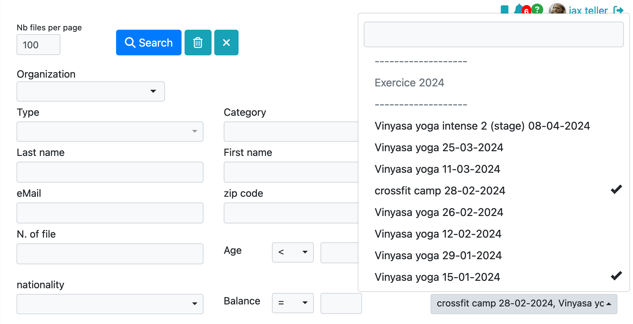This screenshot has height=324, width=633.
Task: Click the blue Search button
Action: (x=148, y=43)
